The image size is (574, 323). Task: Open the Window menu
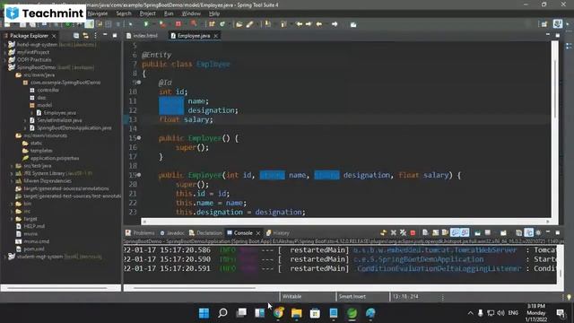pos(191,13)
